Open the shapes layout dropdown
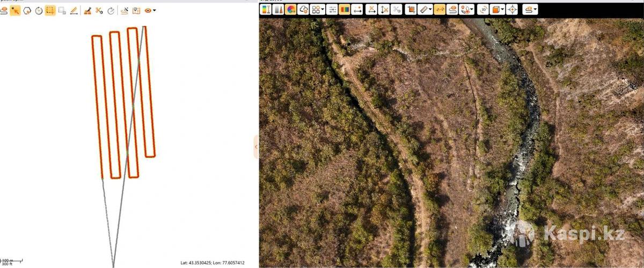Viewport: 644px width, 268px height. [x=324, y=9]
